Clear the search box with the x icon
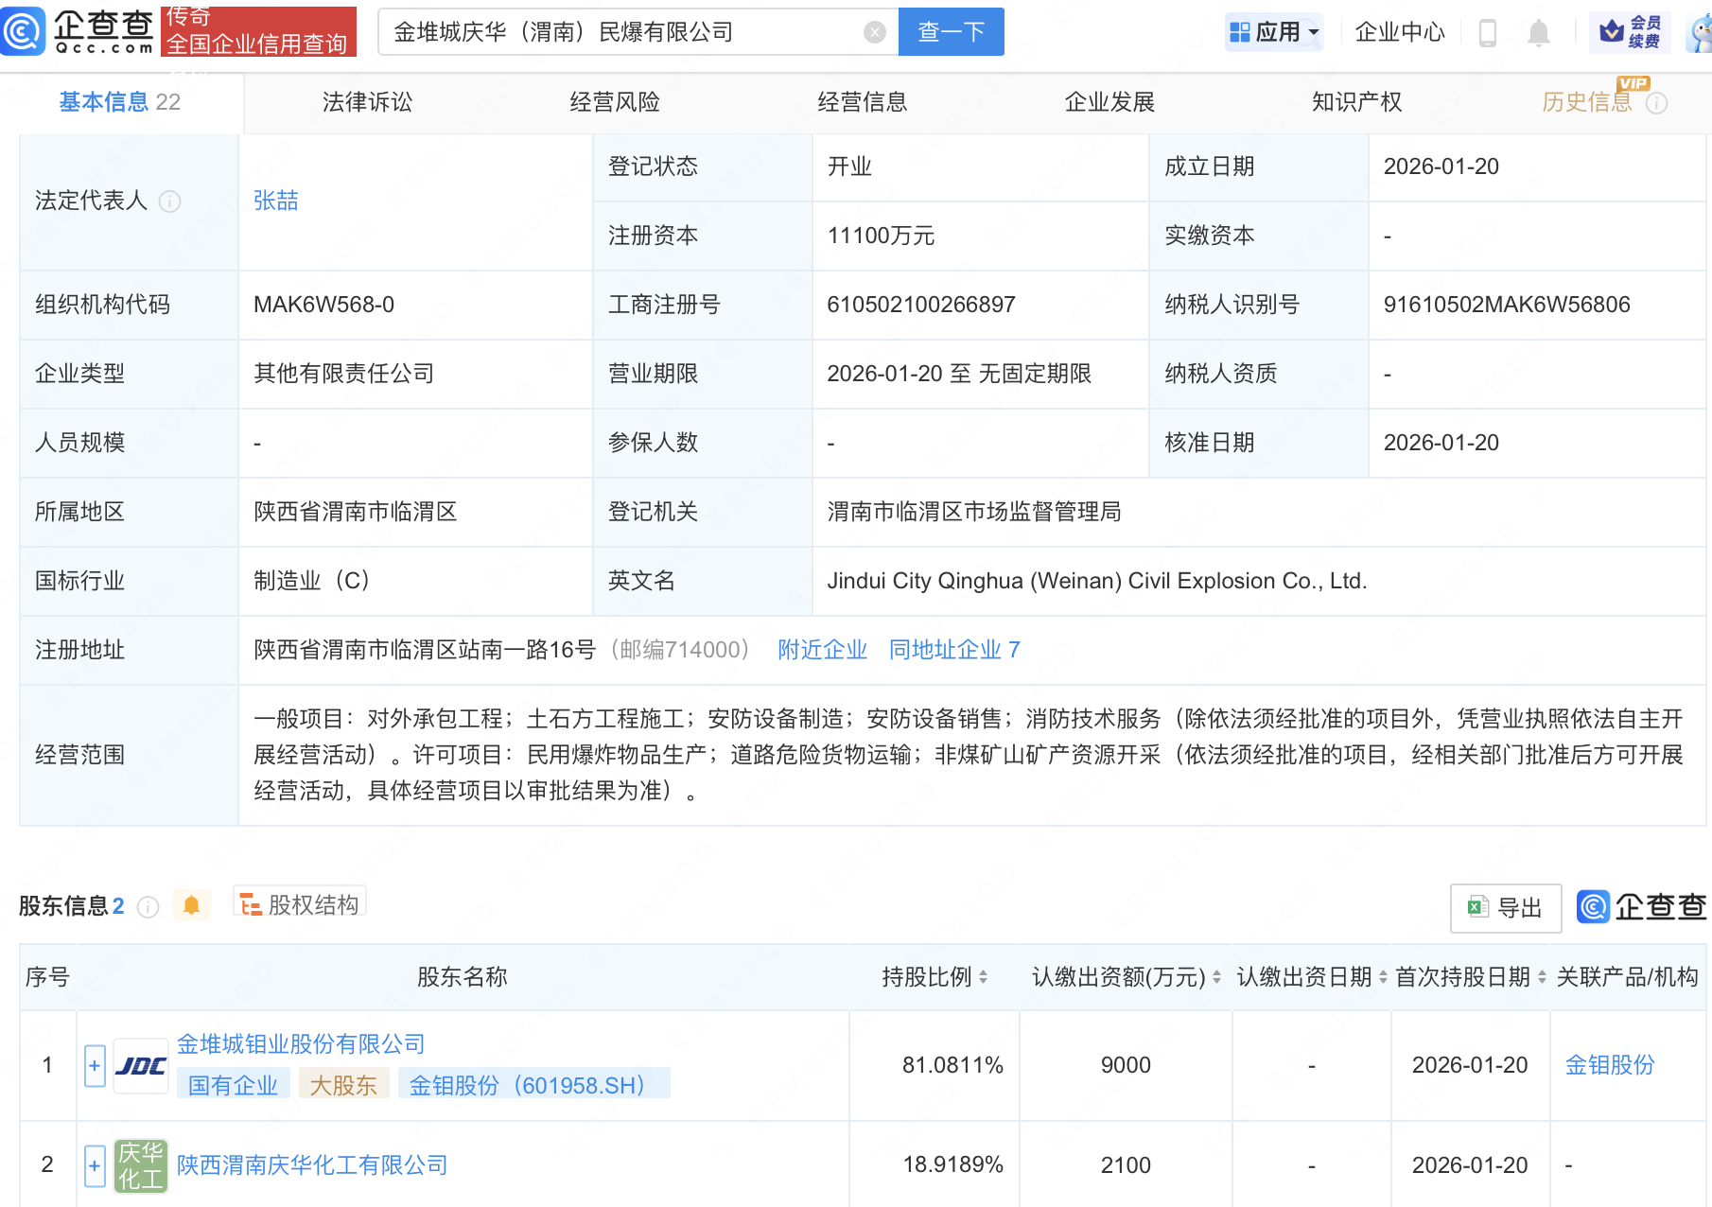Image resolution: width=1712 pixels, height=1207 pixels. click(874, 31)
